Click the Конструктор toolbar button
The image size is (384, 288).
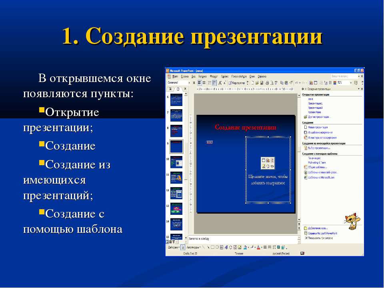pos(237,83)
